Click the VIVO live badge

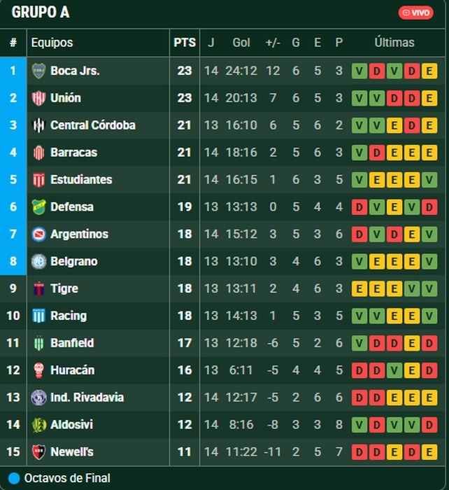pyautogui.click(x=415, y=13)
